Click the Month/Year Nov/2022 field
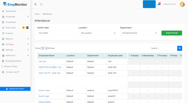The height and width of the screenshot is (103, 188). [56, 33]
